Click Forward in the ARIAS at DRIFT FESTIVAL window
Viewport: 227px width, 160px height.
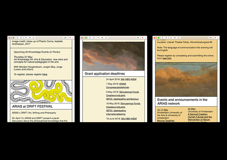[33, 38]
